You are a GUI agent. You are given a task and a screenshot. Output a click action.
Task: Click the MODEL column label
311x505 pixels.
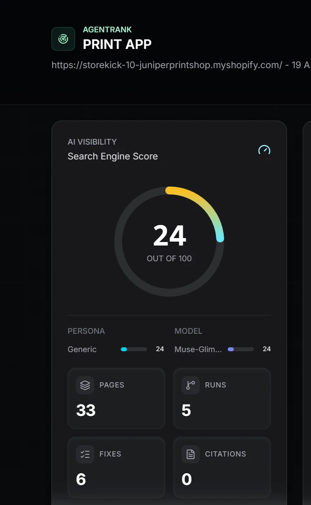tap(188, 331)
